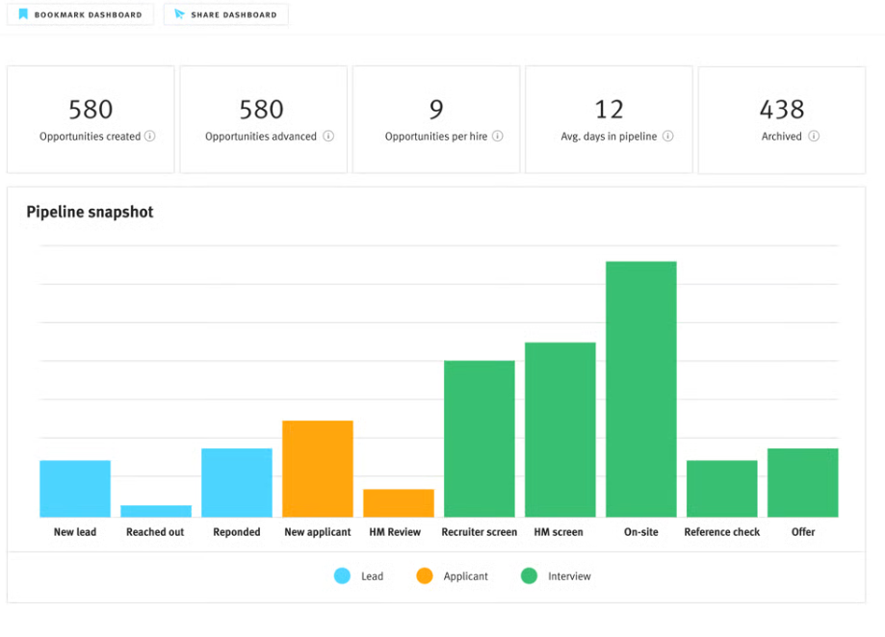Click the On-site bar in the chart
This screenshot has width=885, height=637.
[x=641, y=385]
